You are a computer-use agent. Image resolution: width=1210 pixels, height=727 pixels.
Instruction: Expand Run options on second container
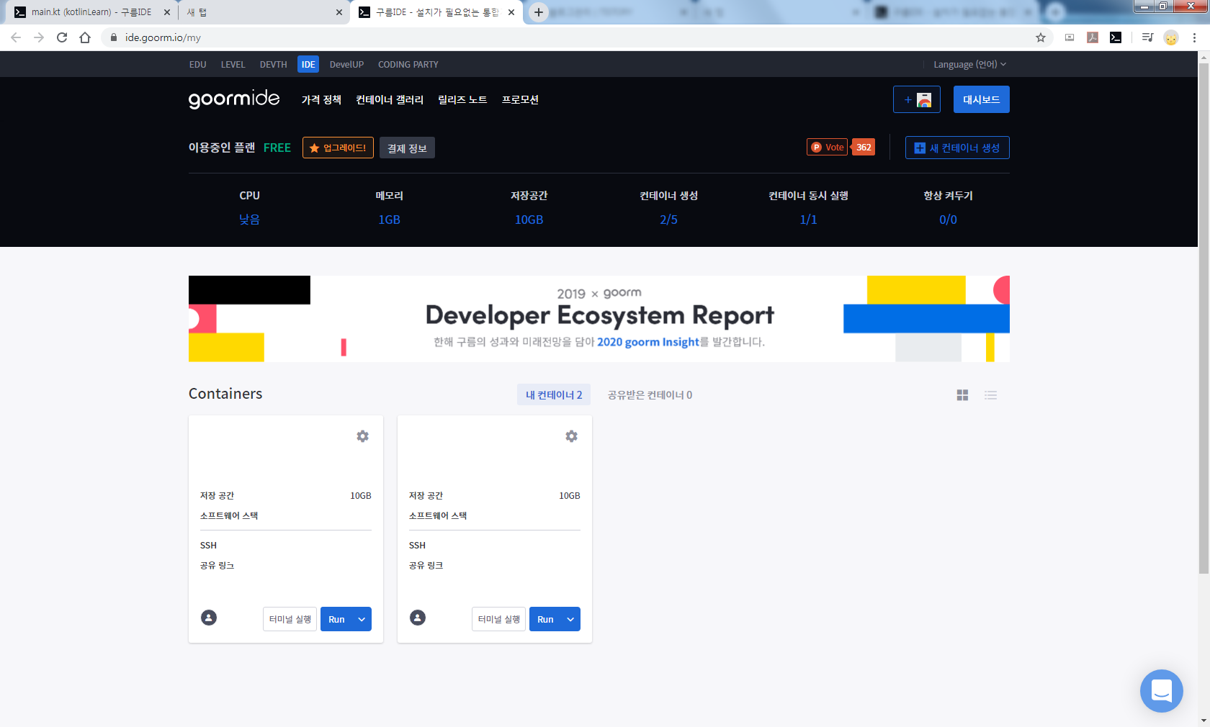coord(570,619)
